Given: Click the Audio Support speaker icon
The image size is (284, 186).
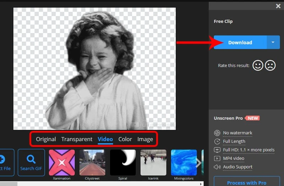Looking at the screenshot, I should [217, 167].
